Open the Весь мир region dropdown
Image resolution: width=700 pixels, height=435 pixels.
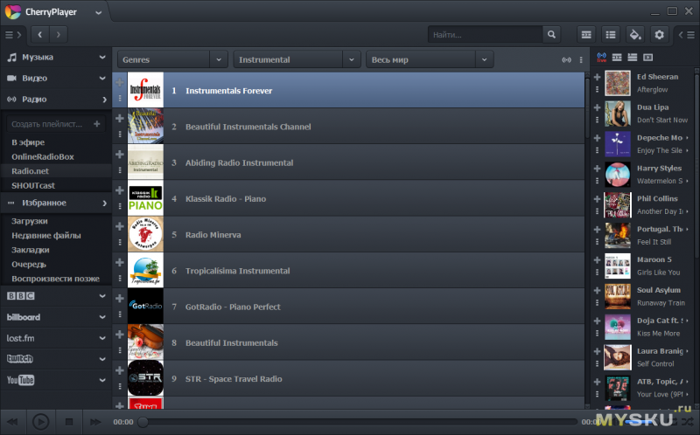430,59
